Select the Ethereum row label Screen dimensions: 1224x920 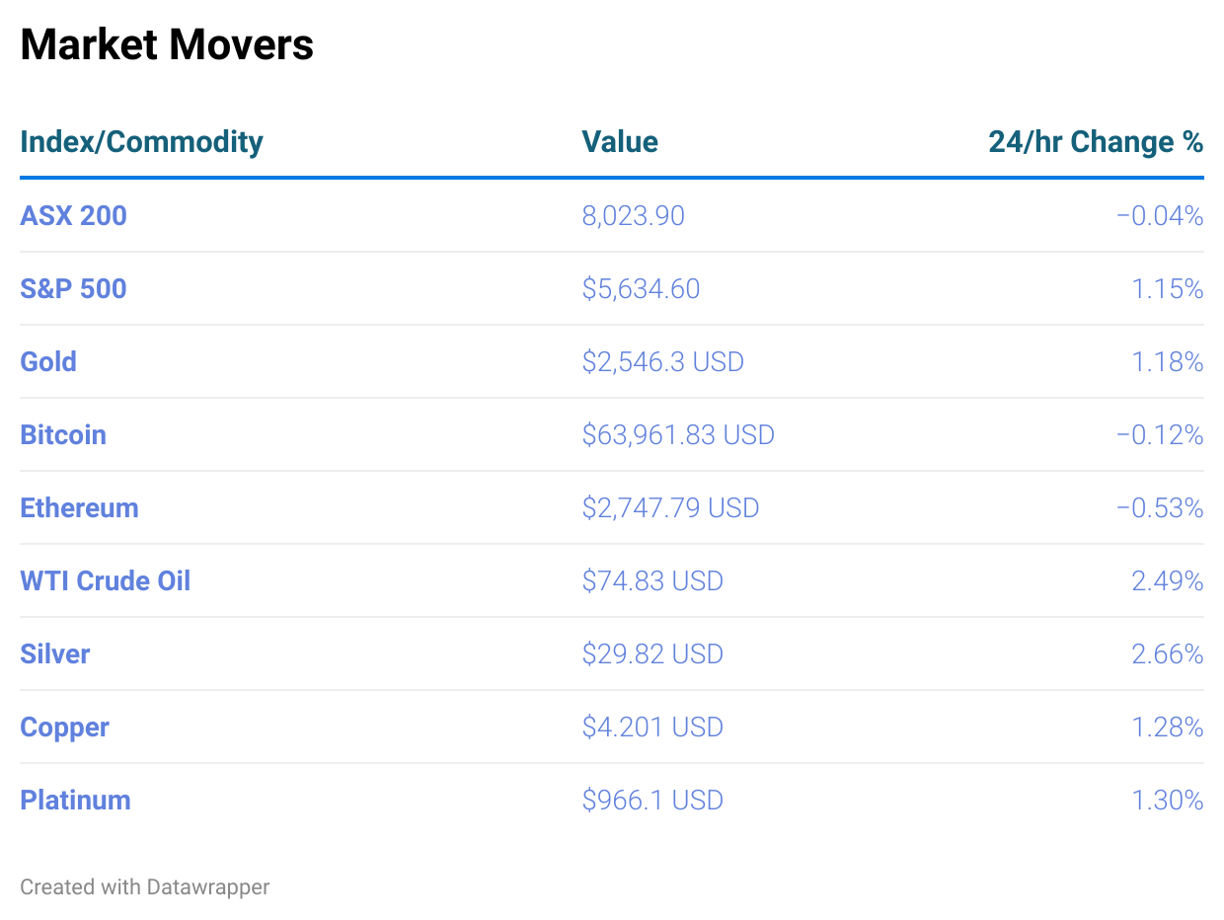80,507
